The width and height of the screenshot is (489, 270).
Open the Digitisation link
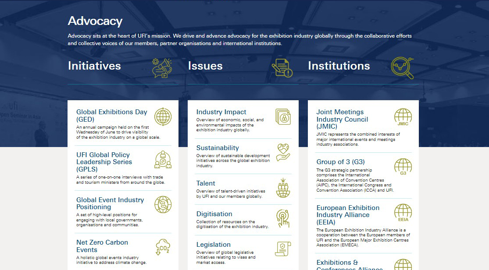tap(214, 214)
